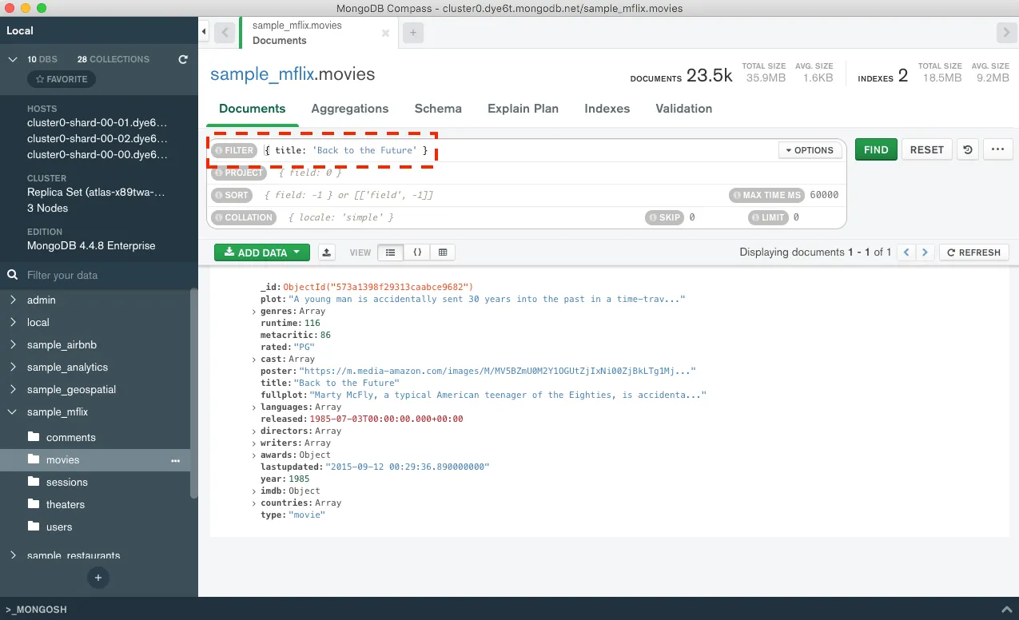Create database with plus button
This screenshot has height=620, width=1019.
tap(98, 578)
